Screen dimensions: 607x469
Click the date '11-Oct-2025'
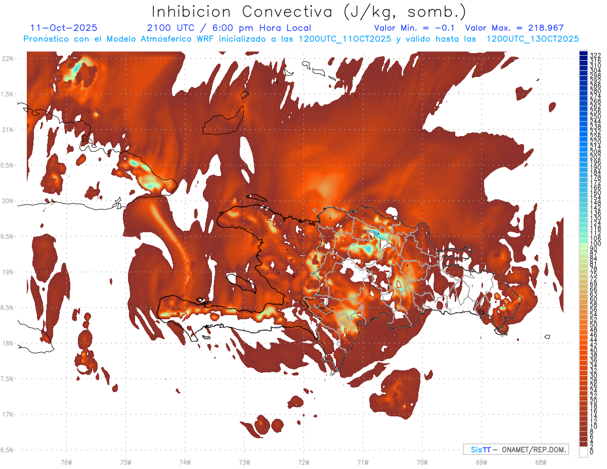tap(64, 28)
